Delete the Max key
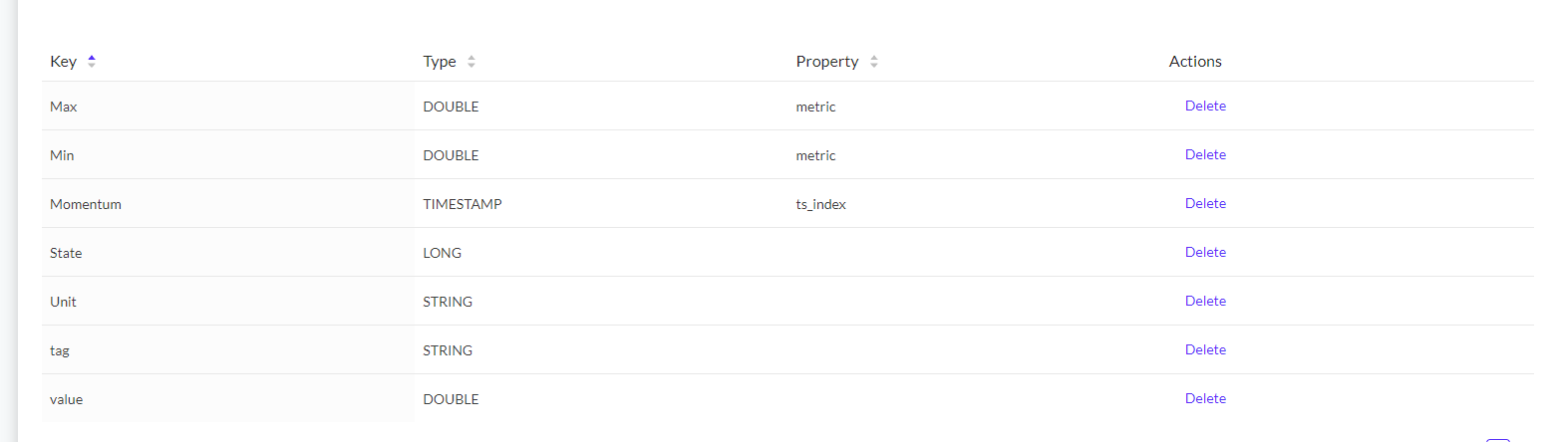Image resolution: width=1554 pixels, height=442 pixels. pyautogui.click(x=1205, y=106)
